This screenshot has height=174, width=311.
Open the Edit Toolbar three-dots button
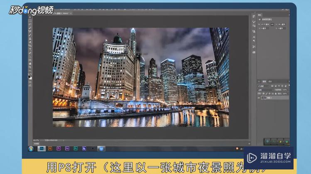30,71
